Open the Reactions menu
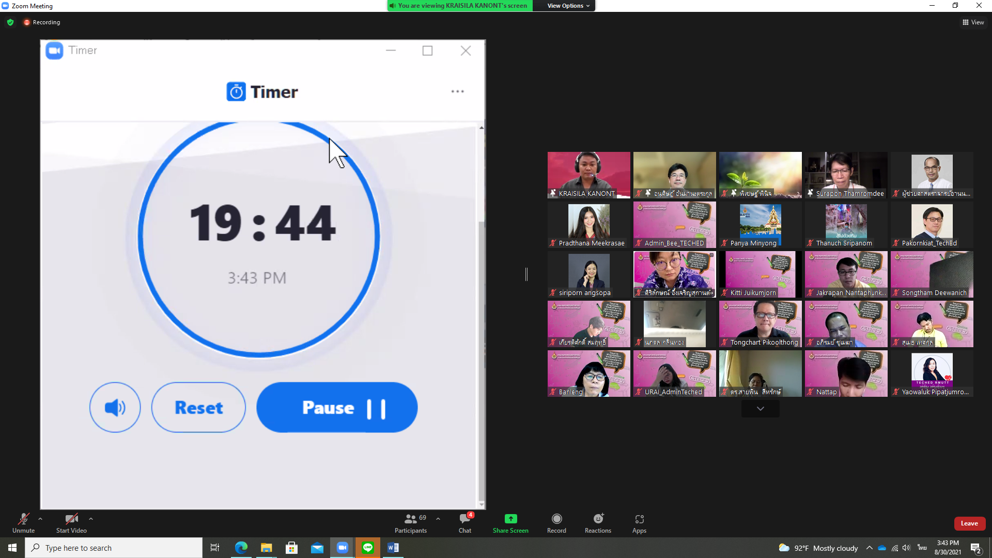 click(598, 523)
